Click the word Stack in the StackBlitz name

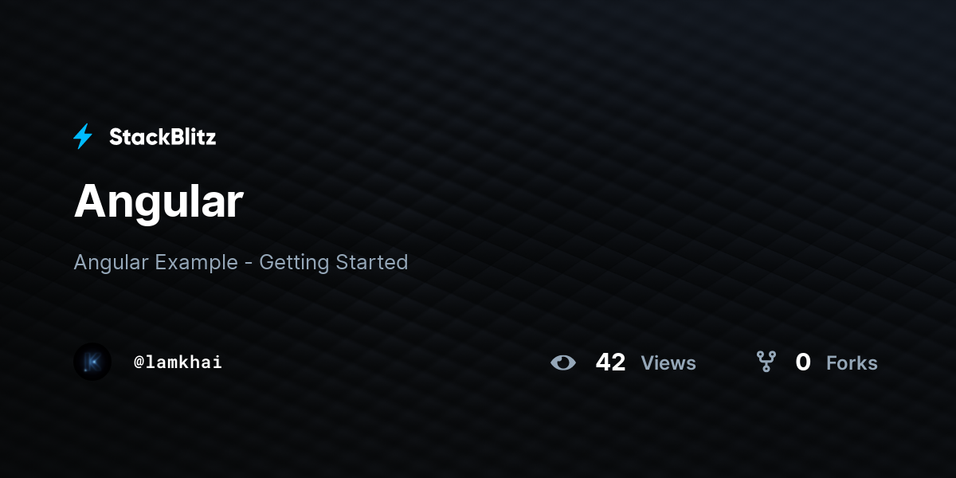coord(136,137)
